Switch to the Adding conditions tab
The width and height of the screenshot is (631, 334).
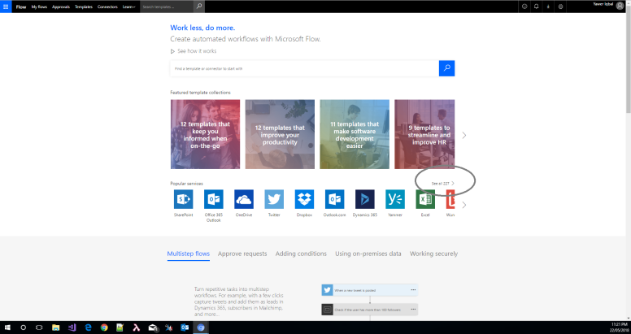[301, 254]
